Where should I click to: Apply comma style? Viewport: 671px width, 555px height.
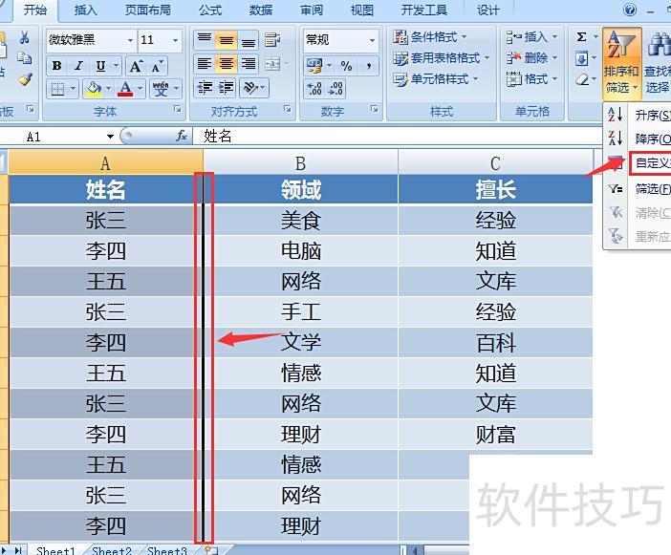(x=369, y=66)
